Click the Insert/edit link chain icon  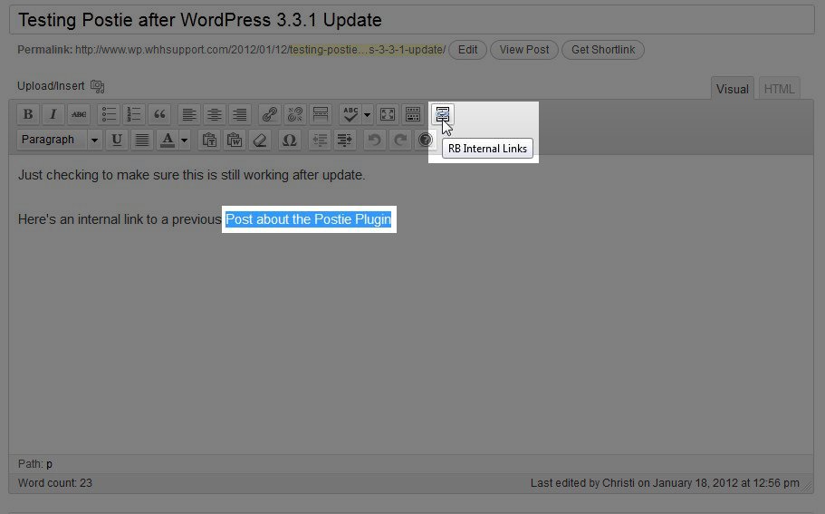(270, 114)
